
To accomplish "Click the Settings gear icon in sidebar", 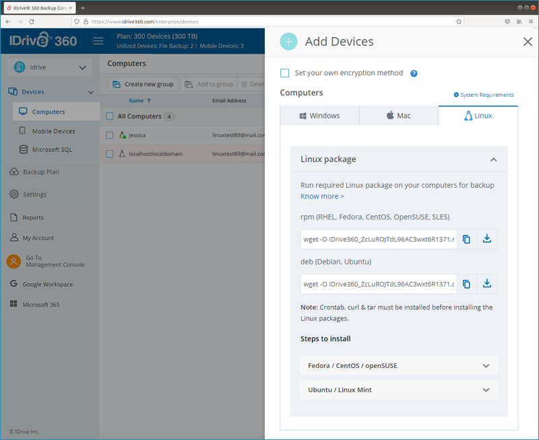I will tap(13, 194).
